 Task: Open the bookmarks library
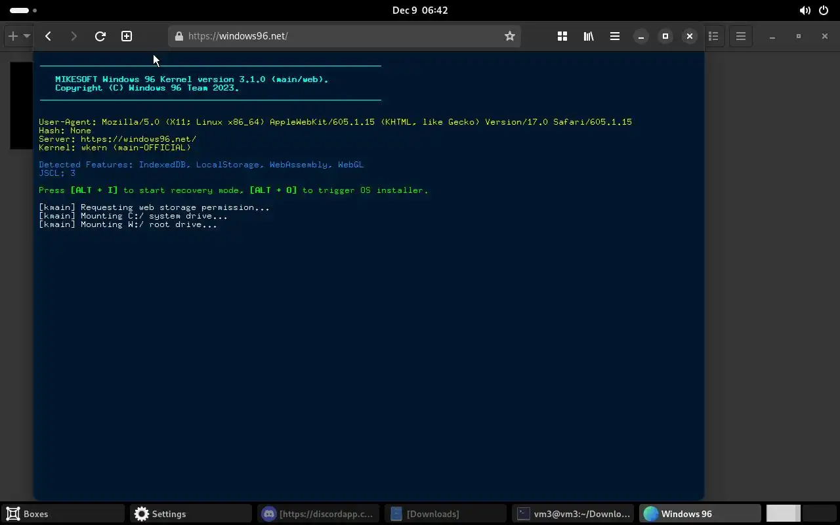click(x=589, y=36)
